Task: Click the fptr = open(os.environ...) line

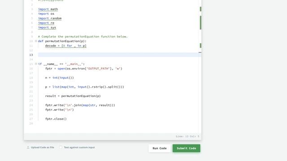Action: [84, 68]
